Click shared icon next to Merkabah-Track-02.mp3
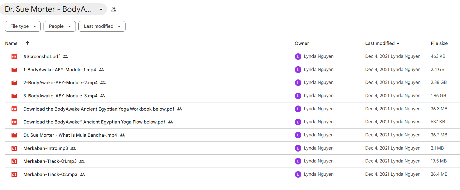460x190 pixels. point(83,174)
